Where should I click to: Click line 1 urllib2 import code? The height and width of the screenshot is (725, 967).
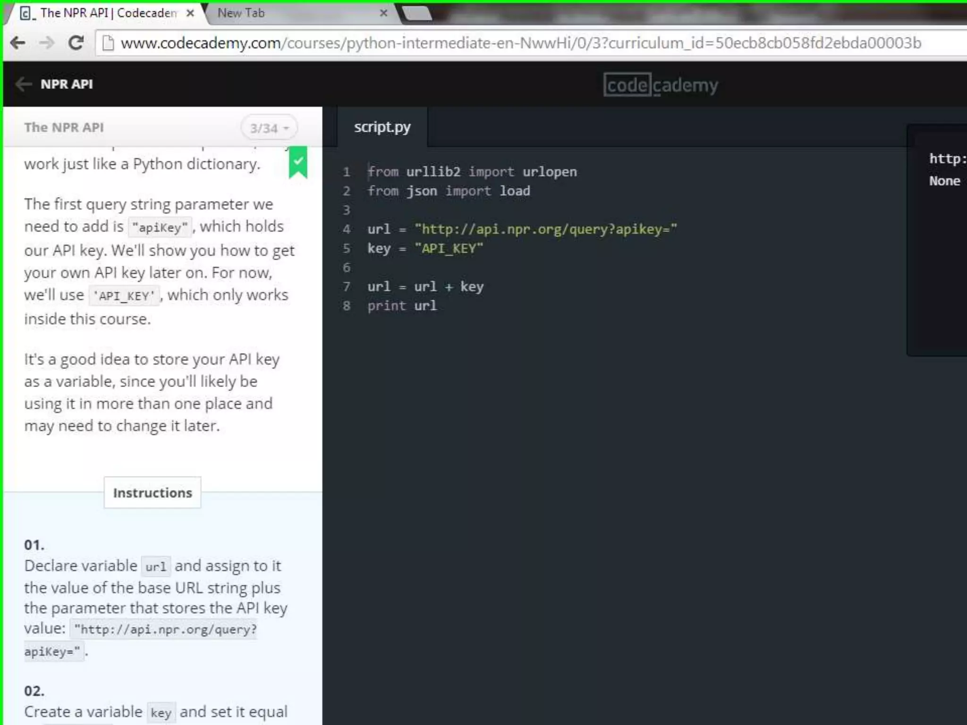pyautogui.click(x=472, y=172)
